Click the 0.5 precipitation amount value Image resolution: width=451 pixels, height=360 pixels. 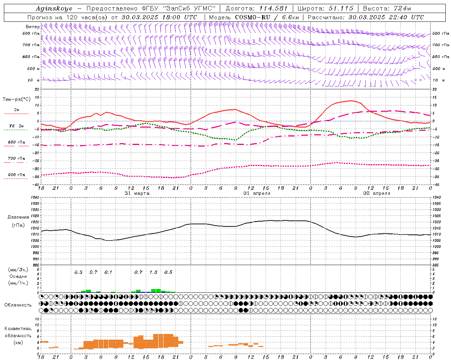[168, 272]
